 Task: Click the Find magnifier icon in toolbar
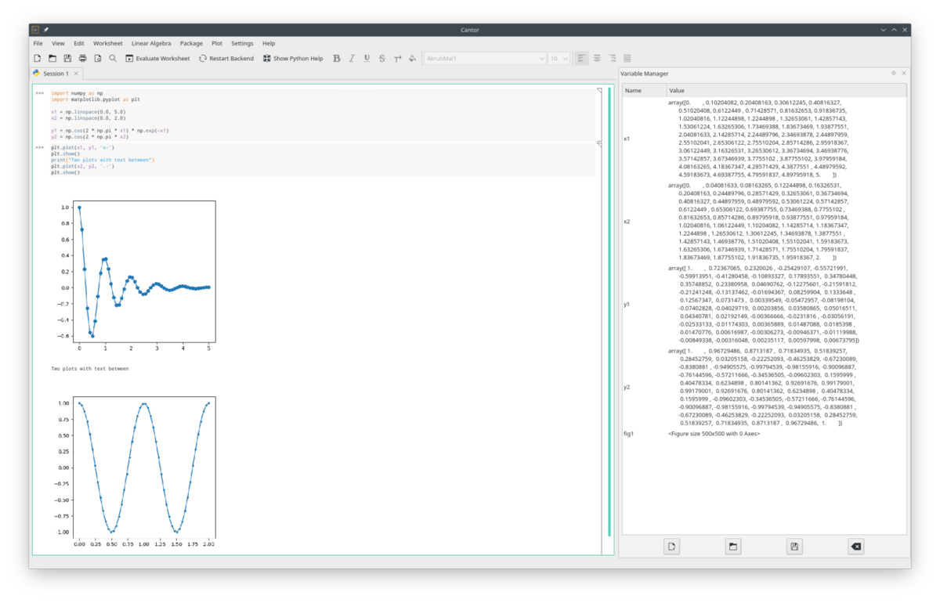[x=113, y=58]
